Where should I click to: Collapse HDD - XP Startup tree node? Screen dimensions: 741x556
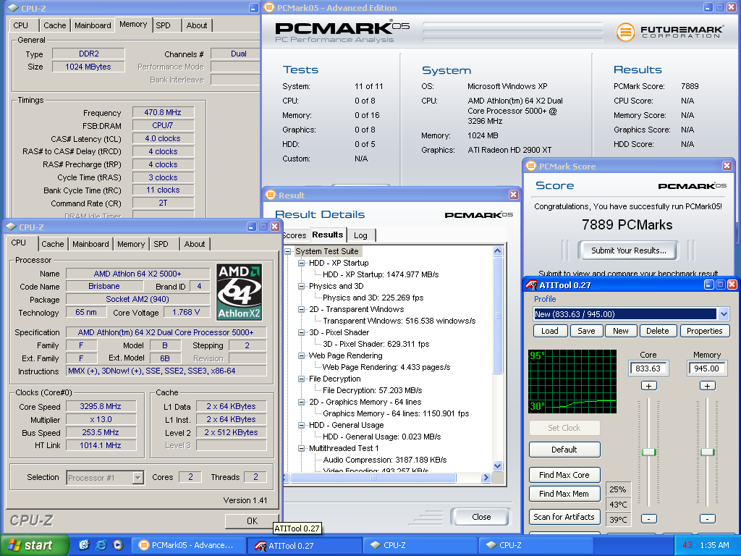pos(301,264)
